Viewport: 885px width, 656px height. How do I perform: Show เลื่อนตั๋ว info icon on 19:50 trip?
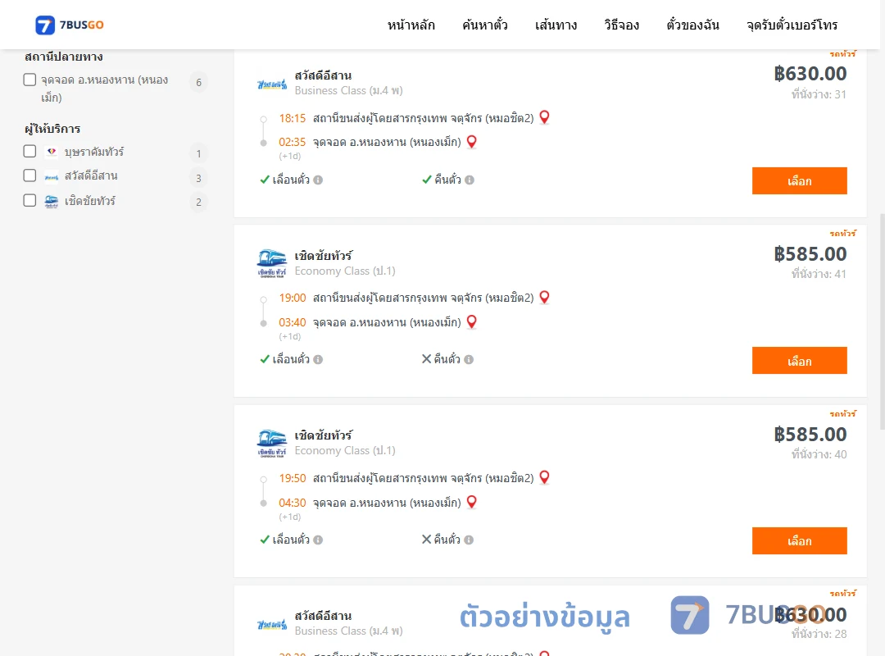[318, 540]
